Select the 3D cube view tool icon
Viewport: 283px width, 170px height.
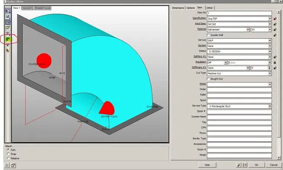pos(8,10)
